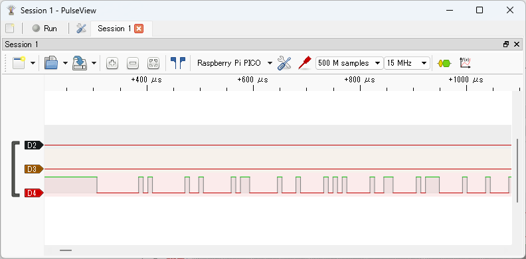Click the +400 µs ruler mark

point(147,80)
